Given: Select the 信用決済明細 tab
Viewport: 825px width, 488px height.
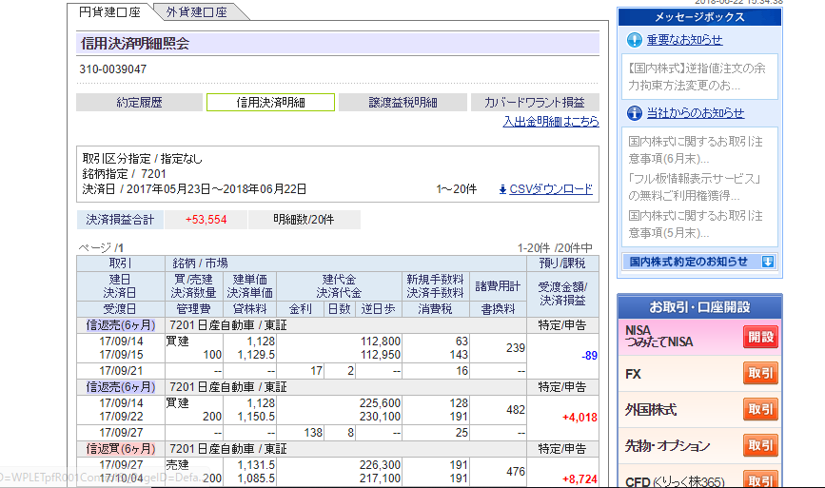Looking at the screenshot, I should point(270,103).
